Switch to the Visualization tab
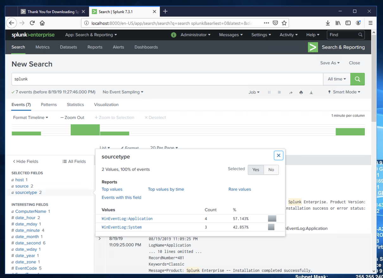 106,105
